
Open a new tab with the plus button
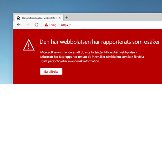pyautogui.click(x=67, y=18)
